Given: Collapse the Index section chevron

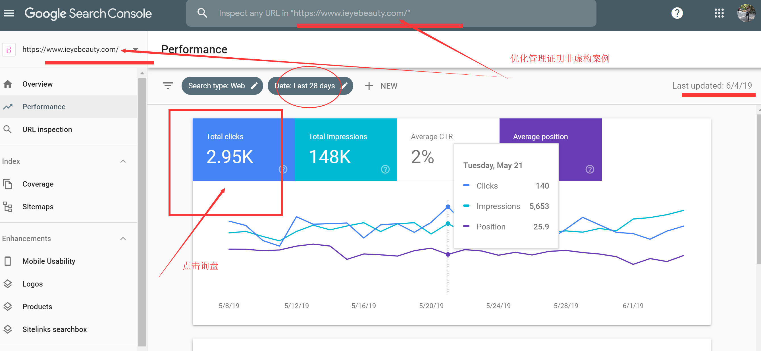Looking at the screenshot, I should 123,161.
